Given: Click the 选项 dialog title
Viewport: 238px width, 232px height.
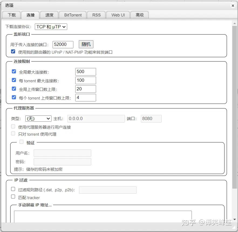Looking at the screenshot, I should point(9,5).
